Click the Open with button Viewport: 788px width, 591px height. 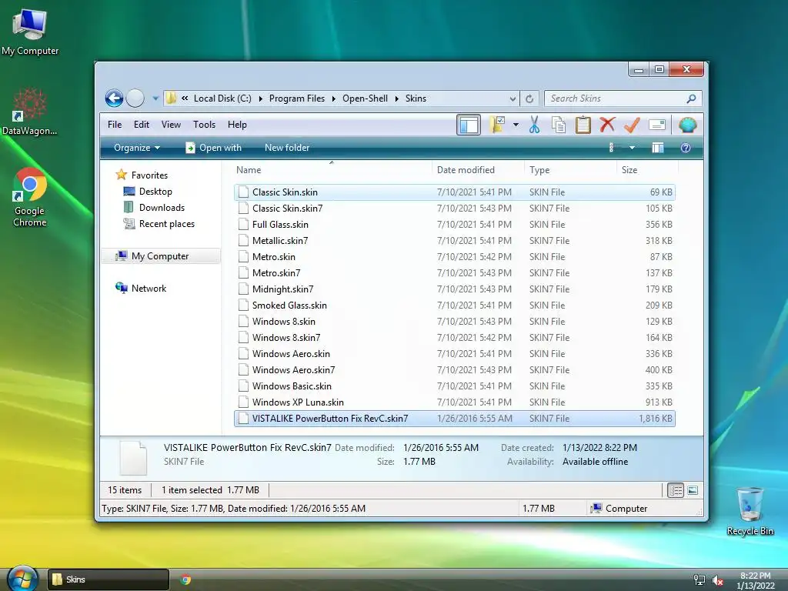click(x=214, y=148)
